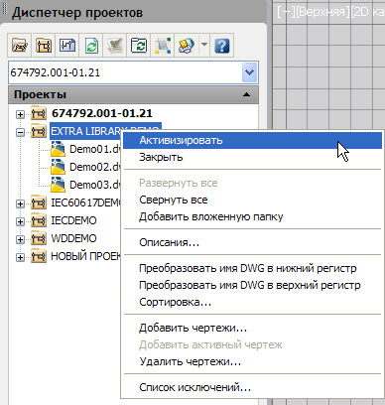The height and width of the screenshot is (405, 385).
Task: Expand the IECDEMO project node
Action: 20,221
